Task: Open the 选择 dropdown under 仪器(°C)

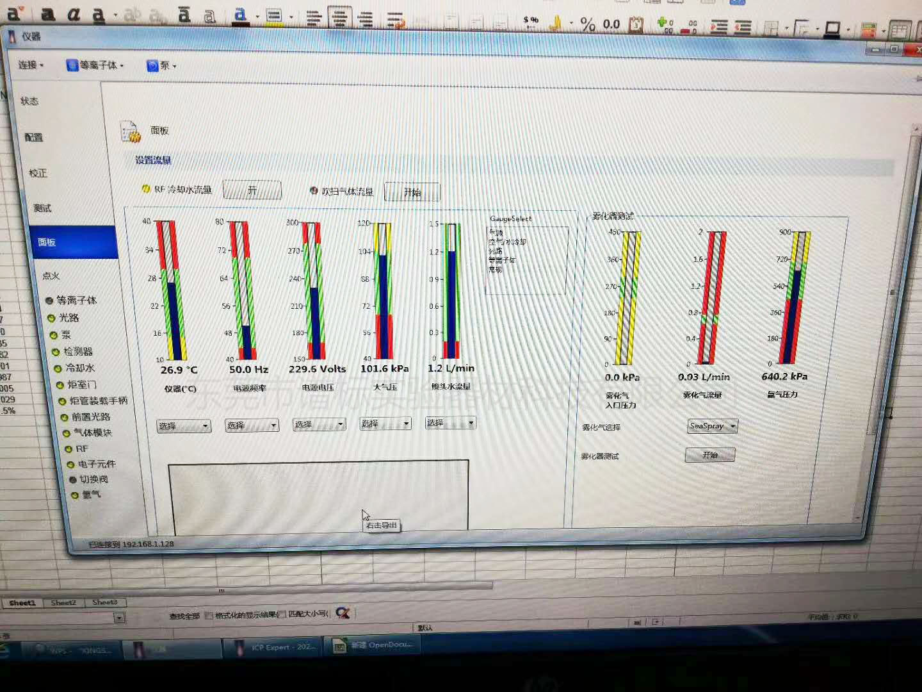Action: [x=184, y=426]
